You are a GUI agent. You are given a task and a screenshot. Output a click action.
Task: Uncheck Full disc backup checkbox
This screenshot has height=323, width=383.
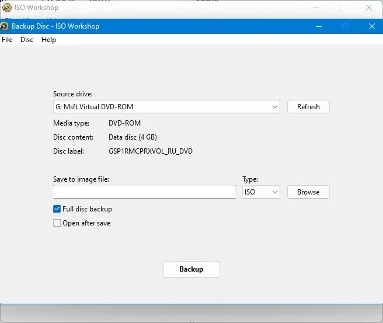point(57,209)
